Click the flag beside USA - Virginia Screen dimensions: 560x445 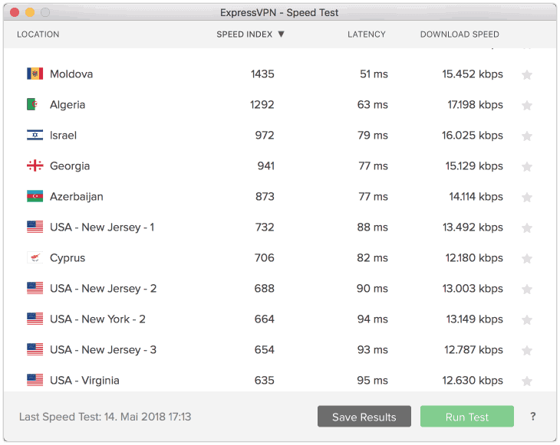pos(35,380)
